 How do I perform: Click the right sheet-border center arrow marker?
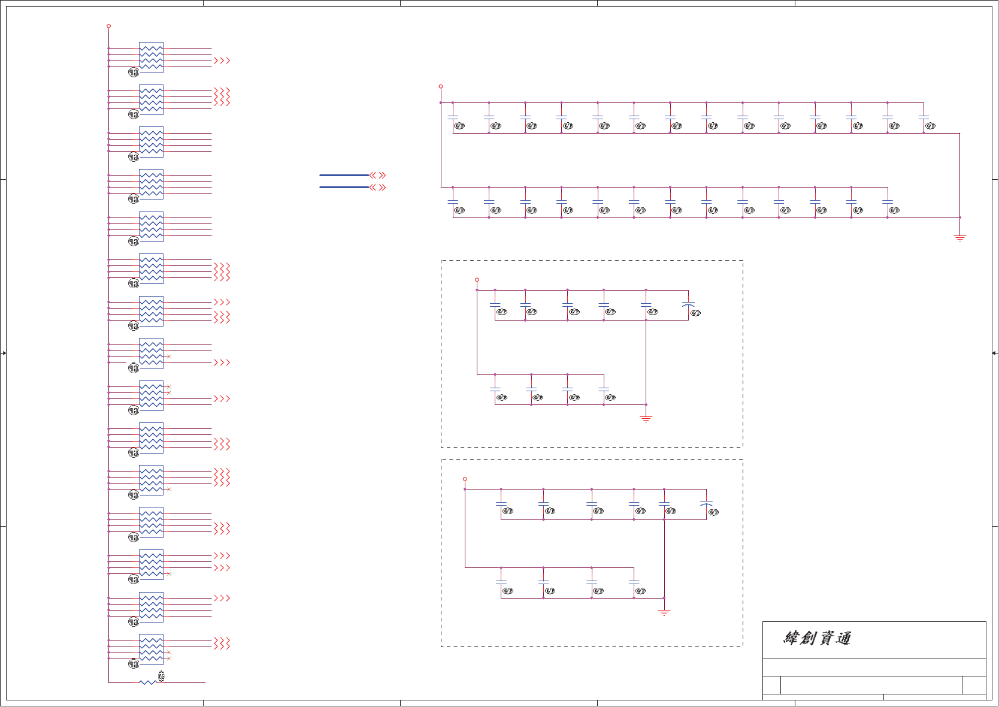click(x=995, y=353)
